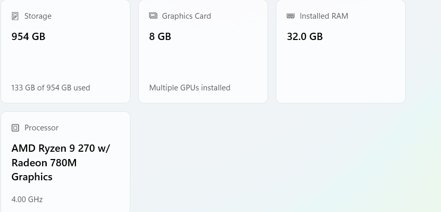Click the 32.0 GB RAM value
441x212 pixels.
click(x=305, y=36)
